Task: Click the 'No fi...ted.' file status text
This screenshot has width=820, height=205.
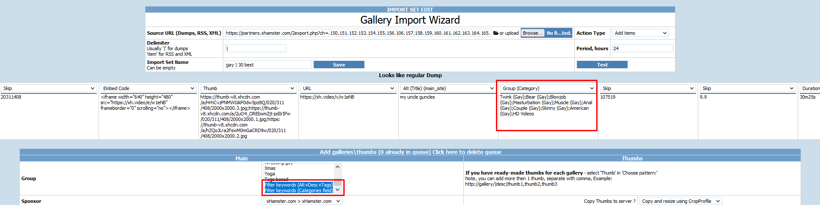Action: [x=559, y=33]
